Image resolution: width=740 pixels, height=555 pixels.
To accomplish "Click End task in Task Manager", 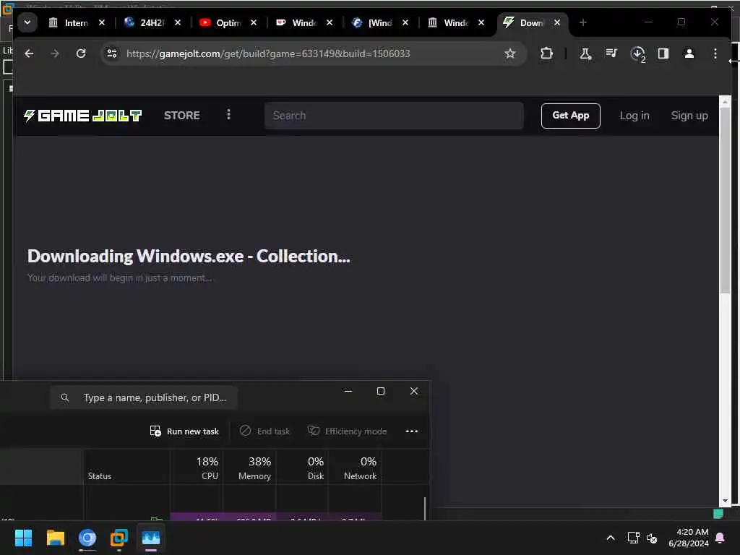I will pos(264,431).
